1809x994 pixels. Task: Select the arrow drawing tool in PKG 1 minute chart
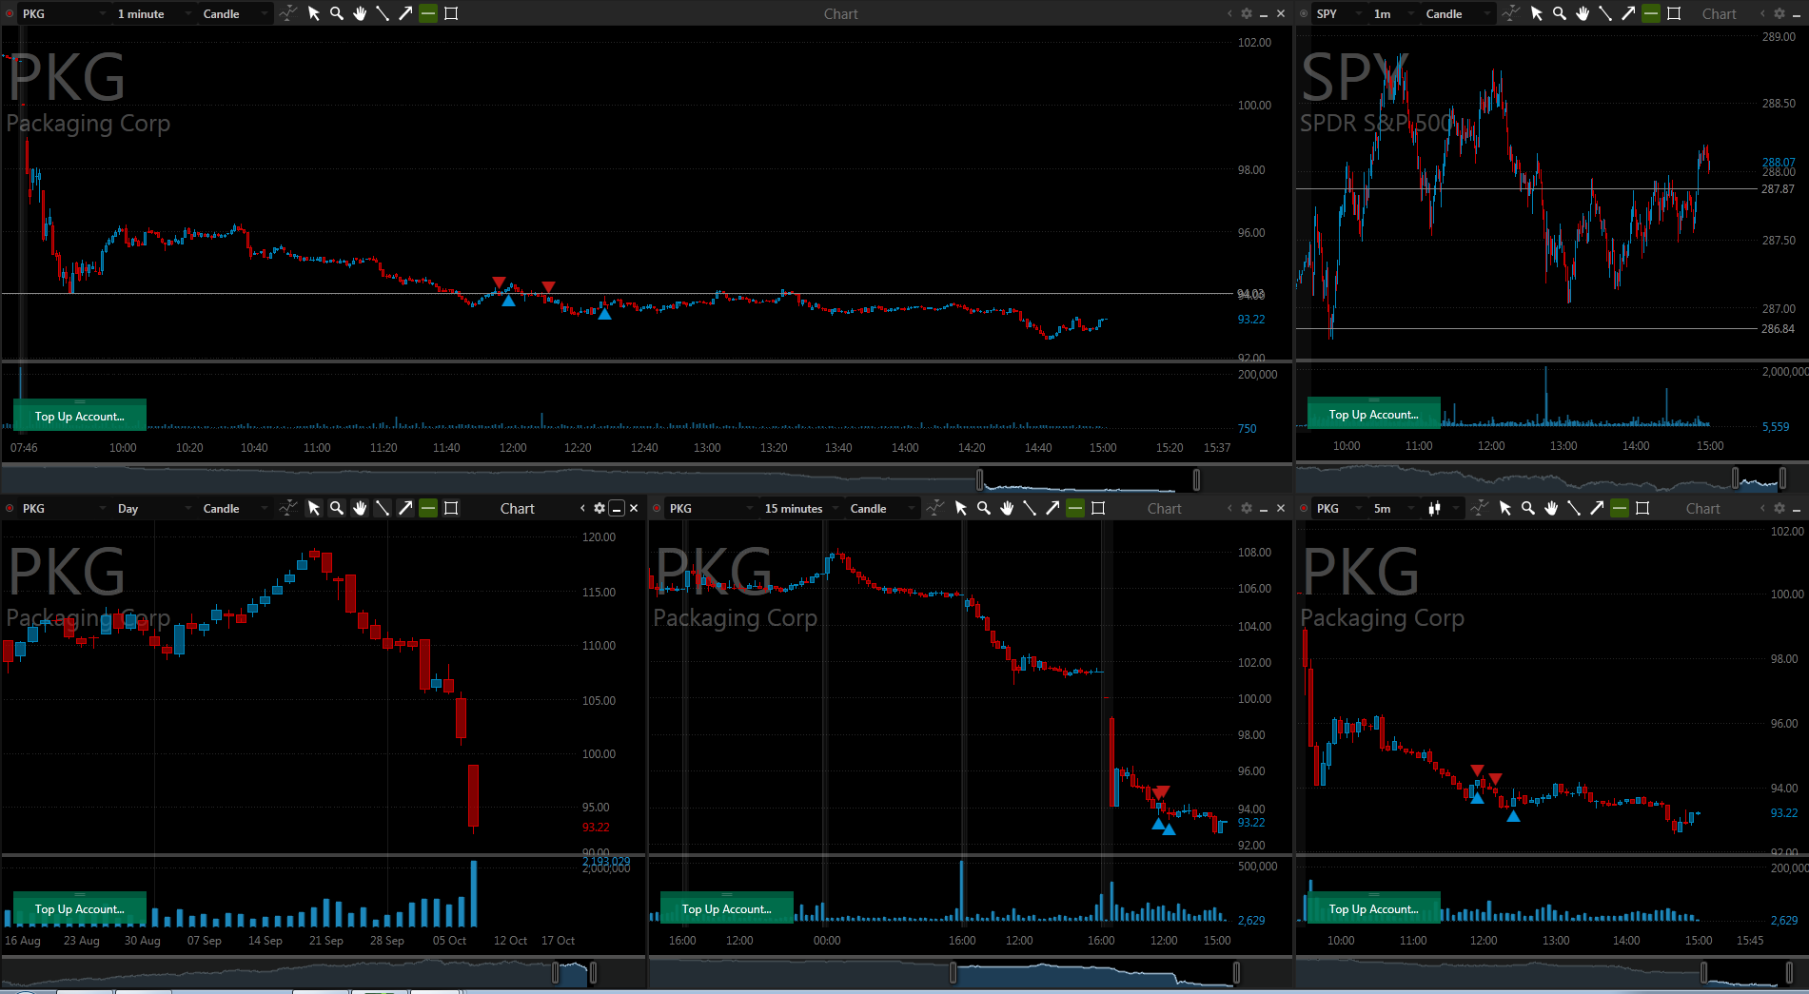(405, 13)
